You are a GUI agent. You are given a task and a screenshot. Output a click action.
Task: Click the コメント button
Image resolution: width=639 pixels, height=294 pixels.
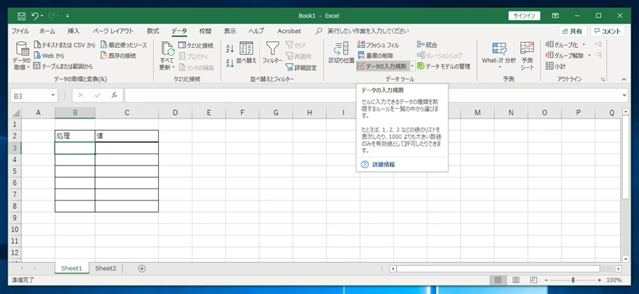pyautogui.click(x=608, y=31)
